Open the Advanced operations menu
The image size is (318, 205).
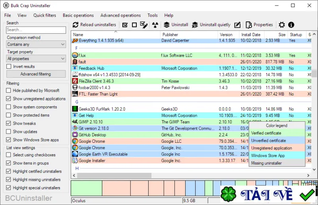[x=120, y=15]
